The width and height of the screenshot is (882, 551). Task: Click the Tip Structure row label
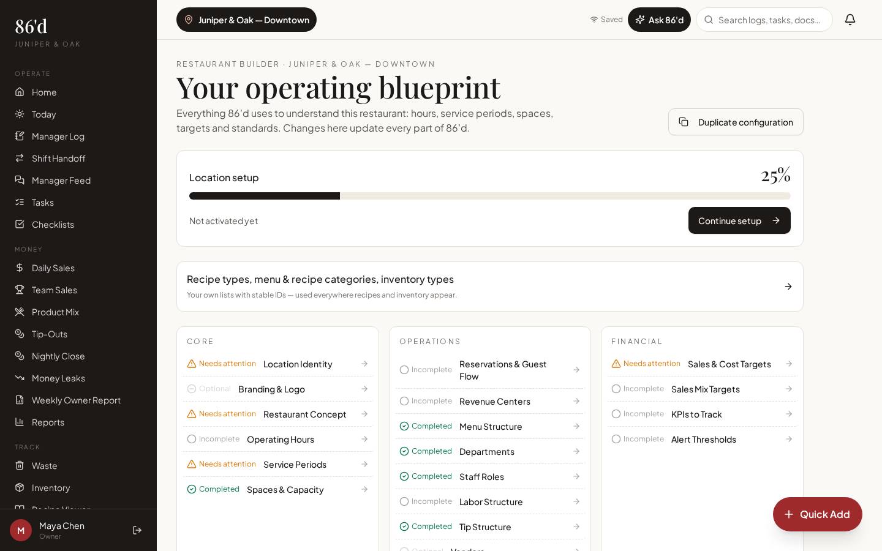[485, 527]
